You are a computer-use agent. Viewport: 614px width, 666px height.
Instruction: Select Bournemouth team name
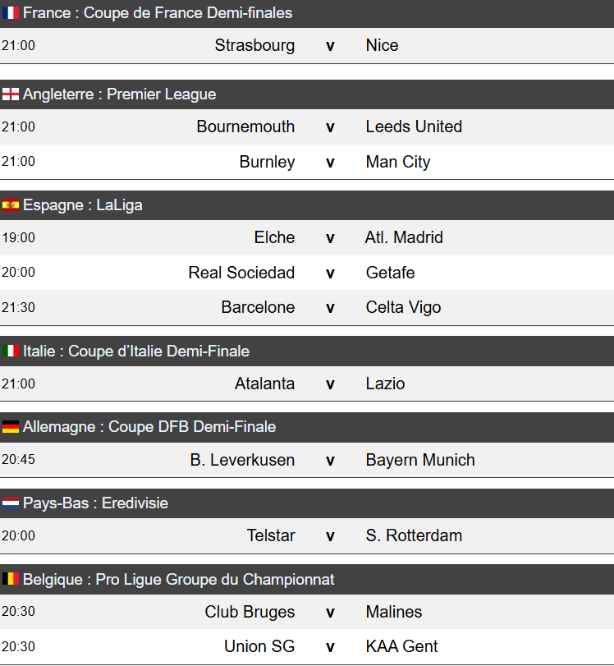coord(245,127)
